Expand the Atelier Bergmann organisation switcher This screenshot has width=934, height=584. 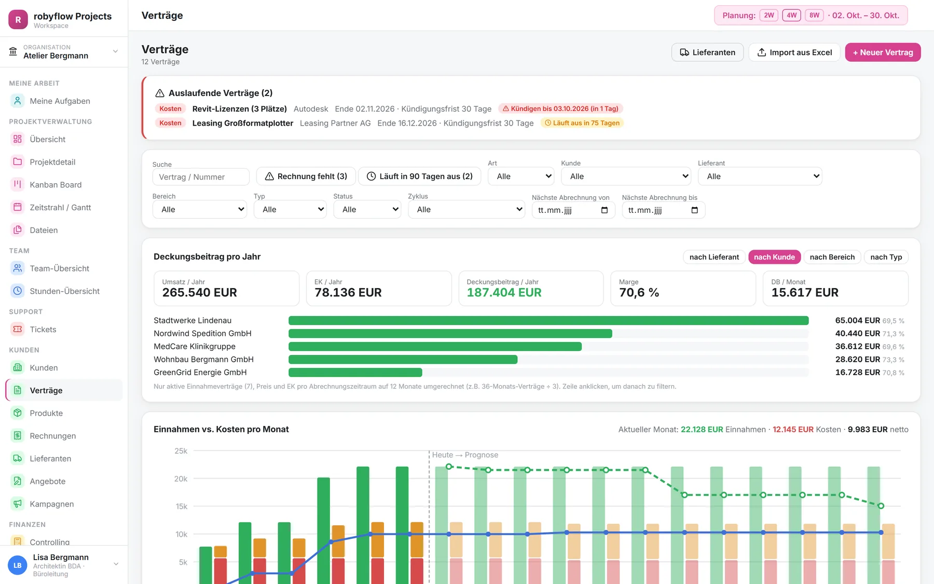click(64, 51)
